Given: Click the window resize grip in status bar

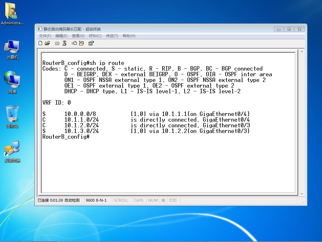Looking at the screenshot, I should (x=303, y=202).
